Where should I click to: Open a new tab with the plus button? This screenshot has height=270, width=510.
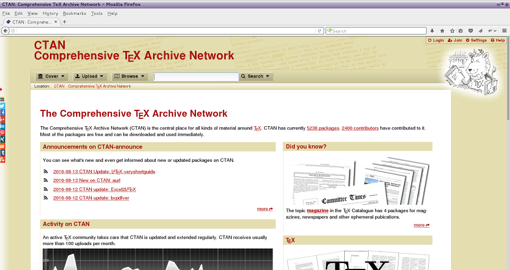tap(64, 22)
